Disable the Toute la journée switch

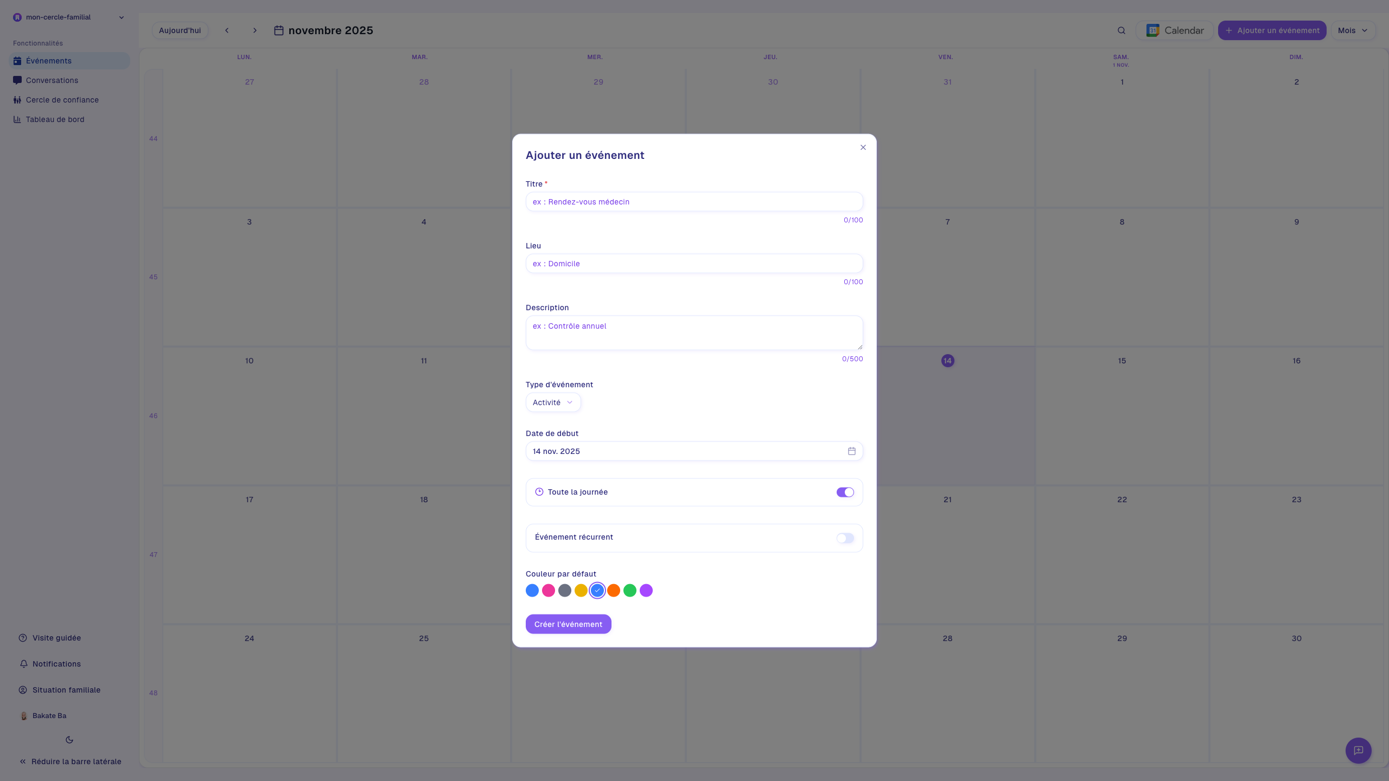845,492
